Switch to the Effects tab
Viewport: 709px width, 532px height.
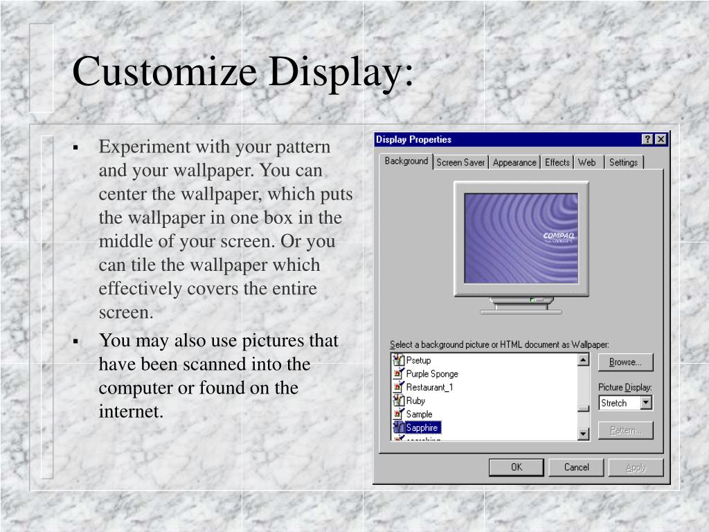tap(557, 162)
